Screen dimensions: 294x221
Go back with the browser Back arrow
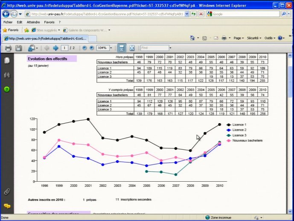point(6,14)
